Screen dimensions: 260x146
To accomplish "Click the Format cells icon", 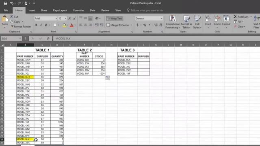I will 226,19.
